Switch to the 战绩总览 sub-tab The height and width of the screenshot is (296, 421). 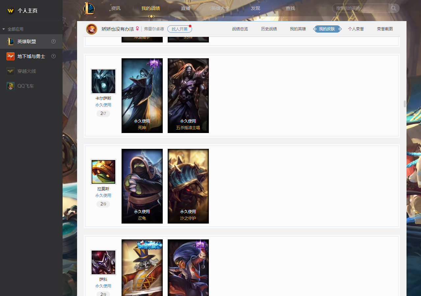(x=240, y=29)
